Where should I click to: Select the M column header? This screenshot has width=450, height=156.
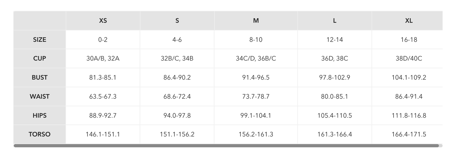click(x=256, y=21)
